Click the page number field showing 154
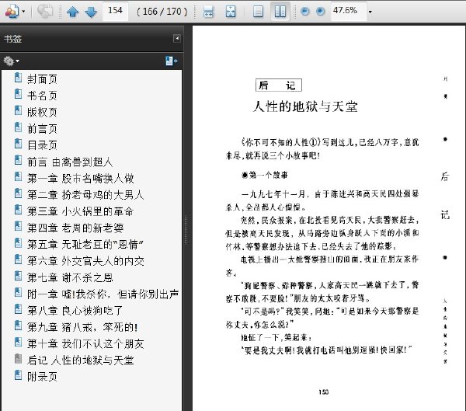The height and width of the screenshot is (411, 466). [x=115, y=11]
